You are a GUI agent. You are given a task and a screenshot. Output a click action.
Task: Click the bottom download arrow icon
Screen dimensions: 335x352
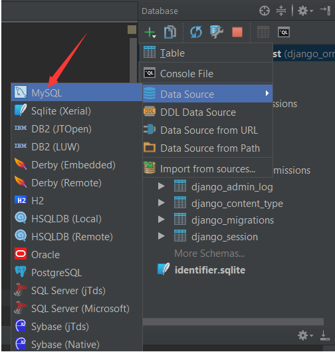[324, 335]
